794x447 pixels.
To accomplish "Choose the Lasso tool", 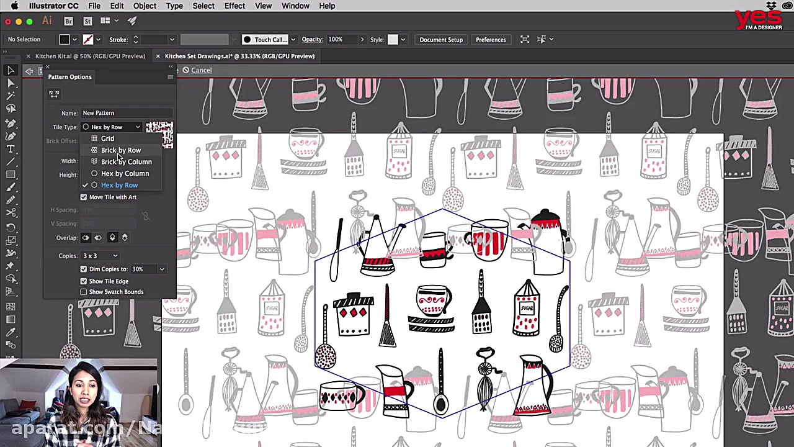I will tap(11, 109).
